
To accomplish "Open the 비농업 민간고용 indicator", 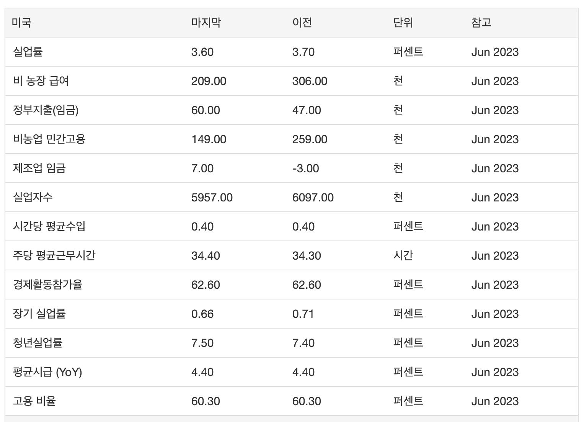I will 49,139.
